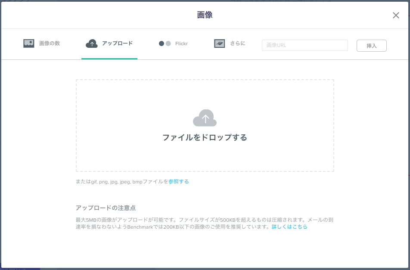Click the ファイルをドロップする text
This screenshot has height=270, width=410.
205,138
